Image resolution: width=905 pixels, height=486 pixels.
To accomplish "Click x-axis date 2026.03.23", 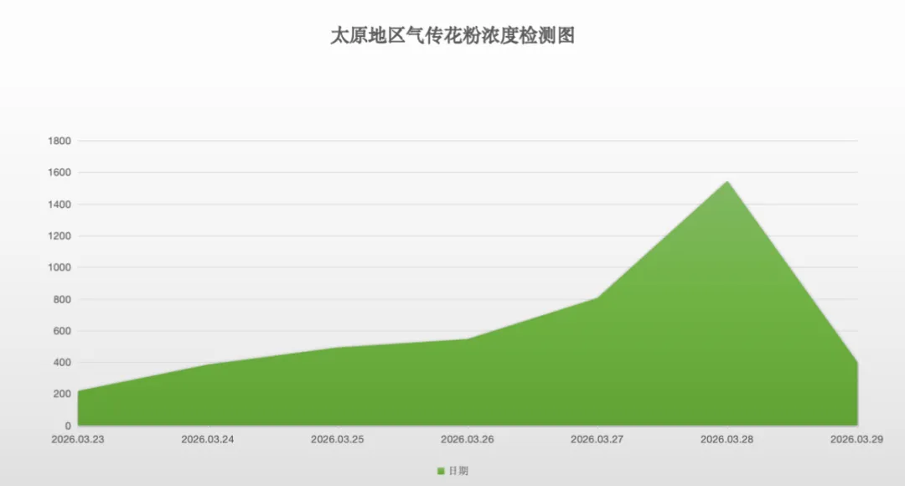I will click(78, 439).
